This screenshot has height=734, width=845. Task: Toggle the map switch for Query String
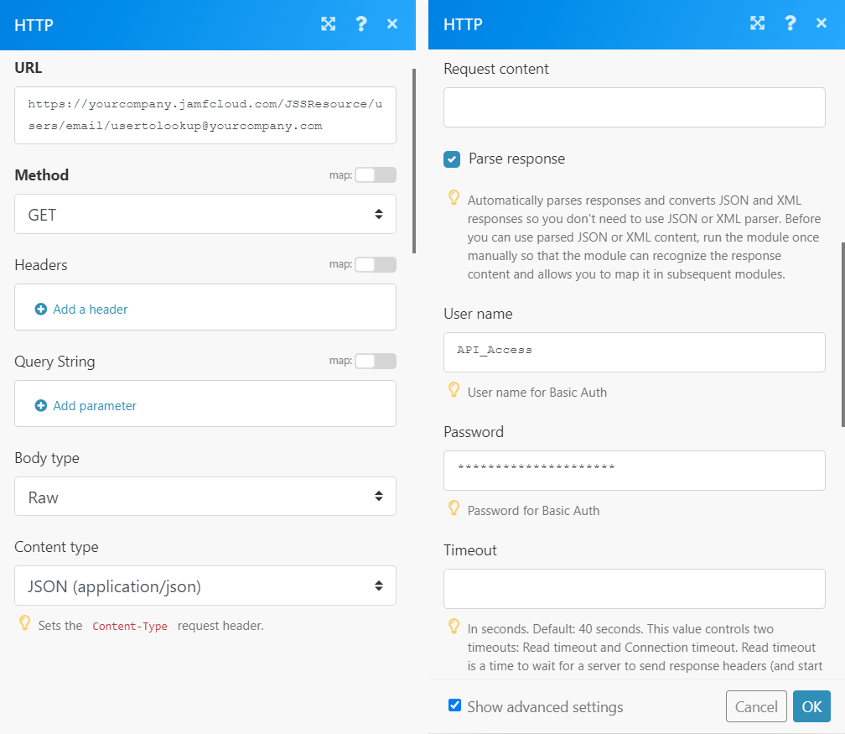coord(376,361)
